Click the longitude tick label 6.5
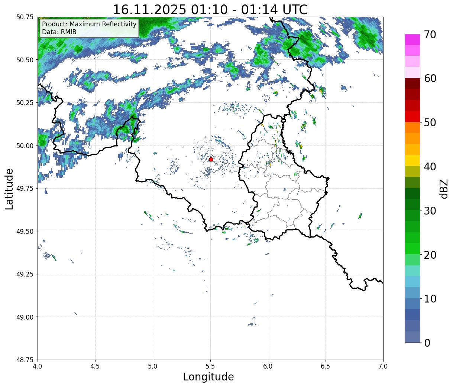 pos(326,366)
